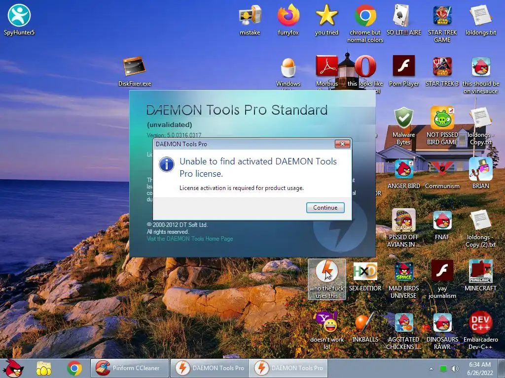Switch to the first DAEMON Tools Pro taskbar button
The height and width of the screenshot is (378, 505).
[x=210, y=368]
